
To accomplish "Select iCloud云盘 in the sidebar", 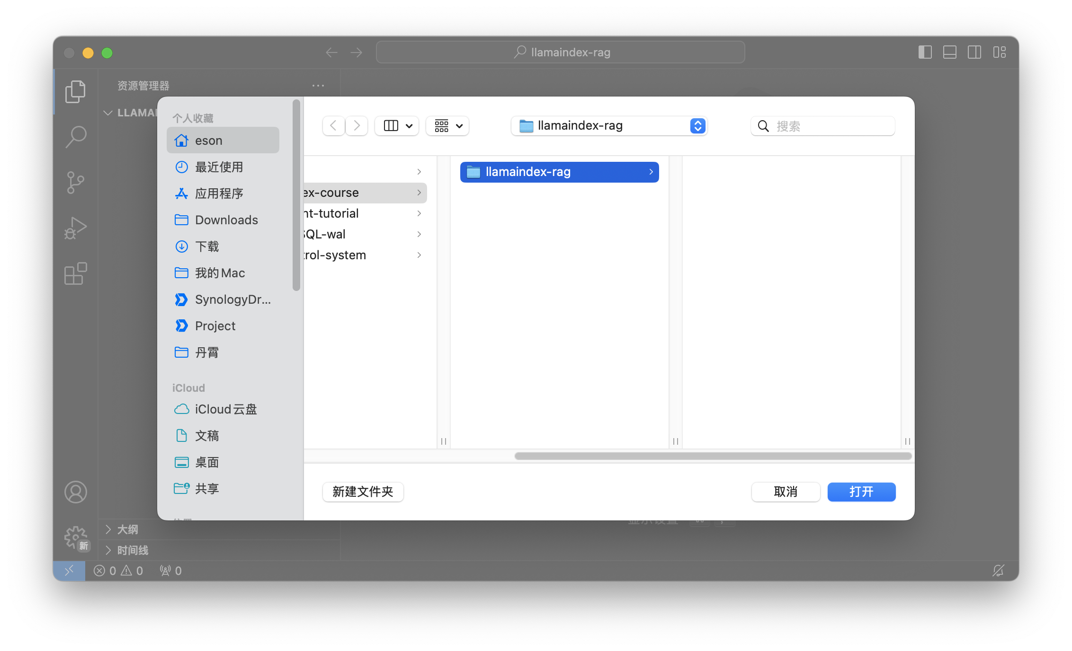I will point(225,409).
